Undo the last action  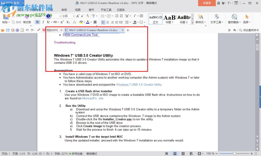[x=27, y=30]
